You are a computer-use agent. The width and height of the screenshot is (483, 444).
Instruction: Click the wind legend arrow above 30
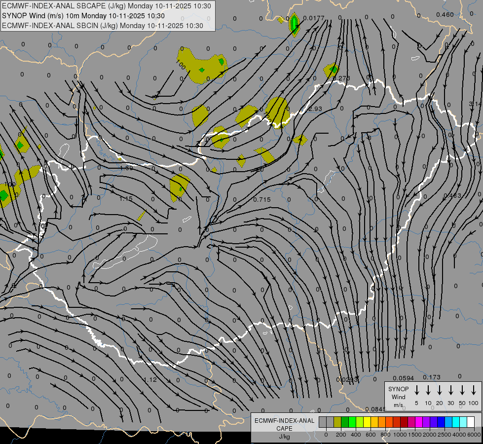[450, 390]
